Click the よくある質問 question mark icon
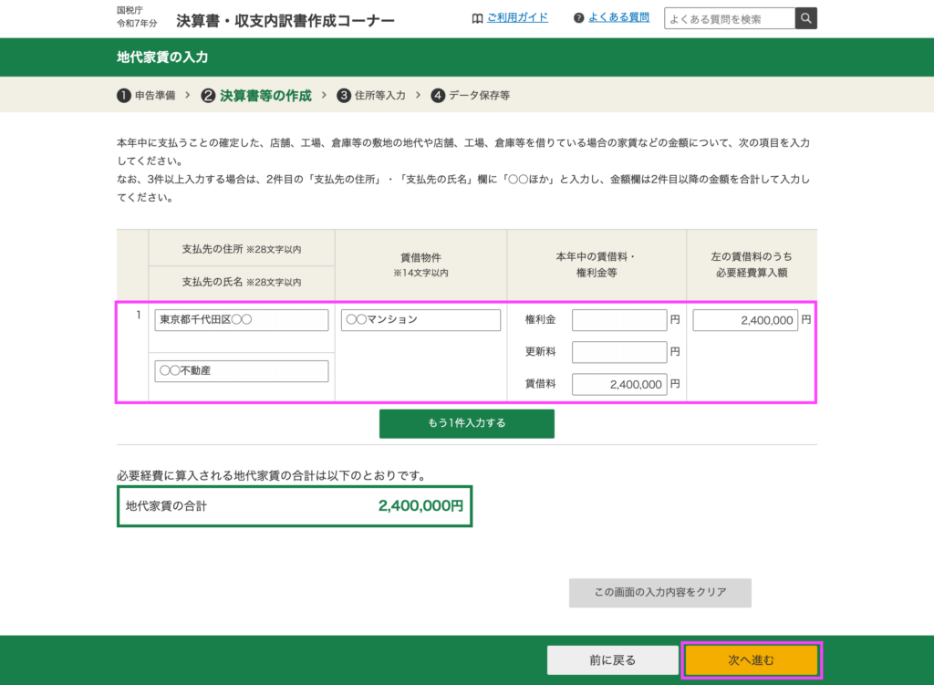934x685 pixels. [578, 17]
